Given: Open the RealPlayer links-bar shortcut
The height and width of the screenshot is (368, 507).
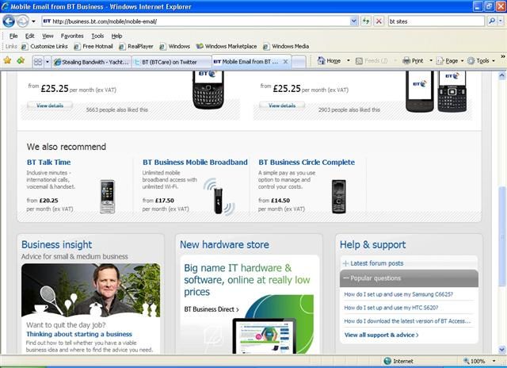Looking at the screenshot, I should tap(136, 46).
